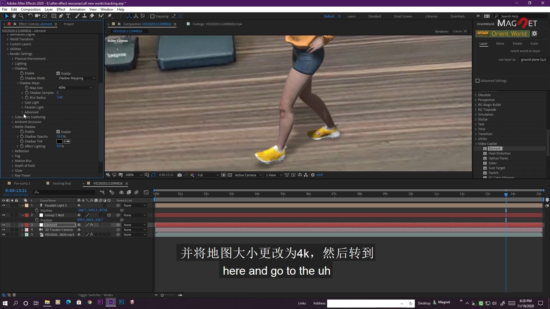Toggle visibility of the element layer
The width and height of the screenshot is (550, 309).
pyautogui.click(x=3, y=225)
